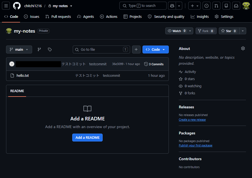View tags icon

pyautogui.click(x=50, y=49)
